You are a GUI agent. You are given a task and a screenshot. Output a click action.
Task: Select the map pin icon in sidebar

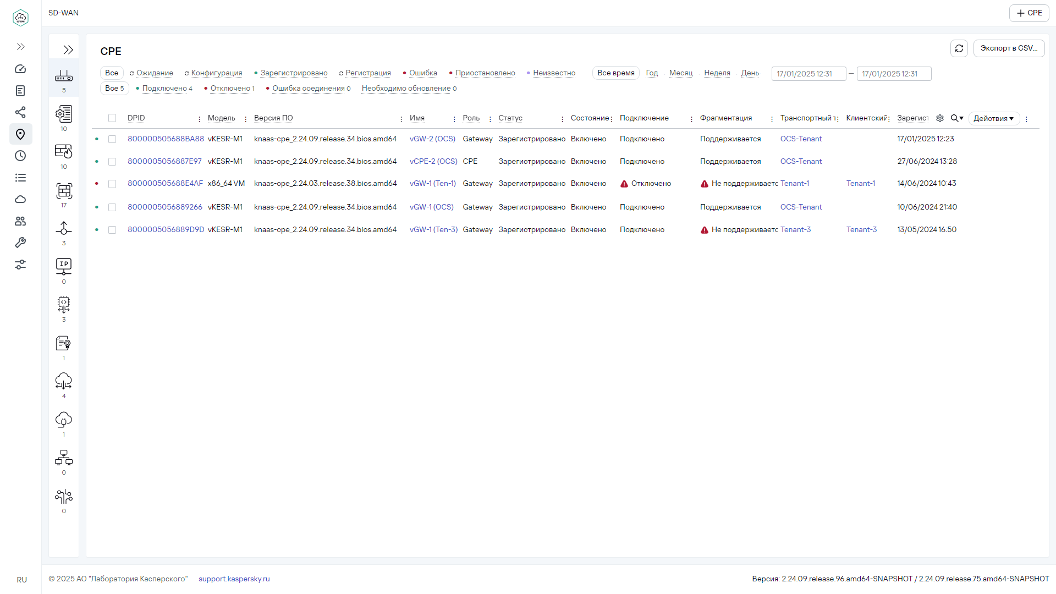pos(20,134)
